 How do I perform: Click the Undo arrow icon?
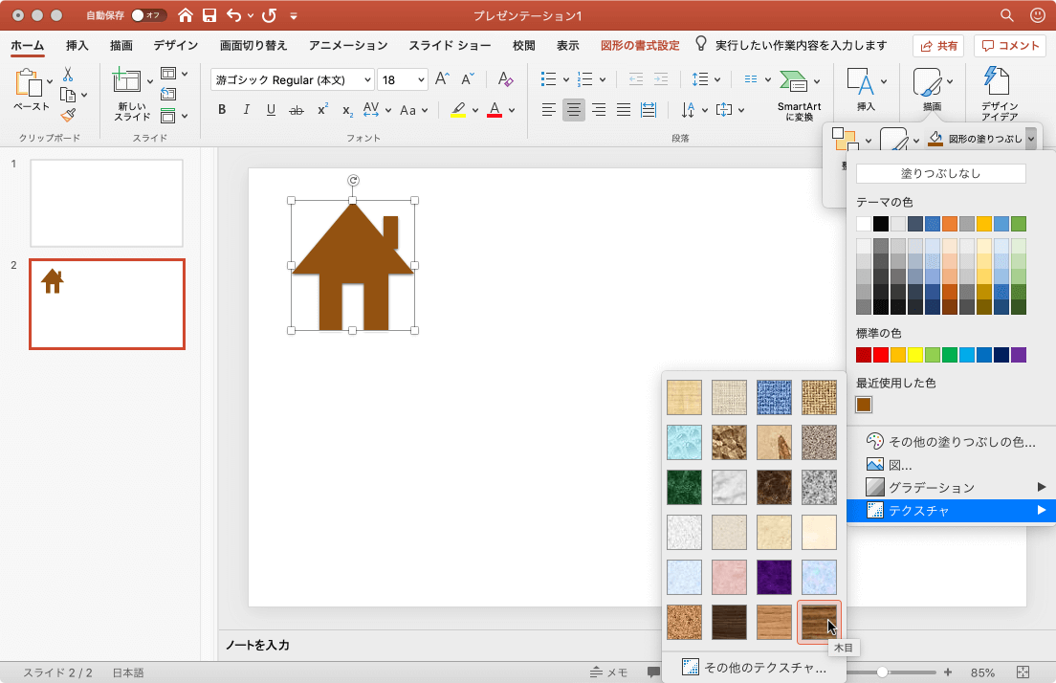pos(234,15)
